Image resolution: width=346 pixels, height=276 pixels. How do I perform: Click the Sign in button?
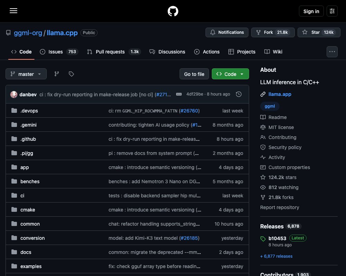(x=311, y=11)
